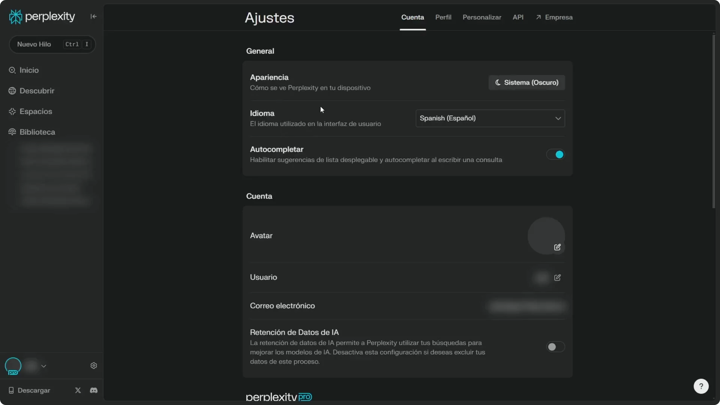Screen dimensions: 720x405
Task: Edit the Usuario name with the pencil icon
Action: 558,277
